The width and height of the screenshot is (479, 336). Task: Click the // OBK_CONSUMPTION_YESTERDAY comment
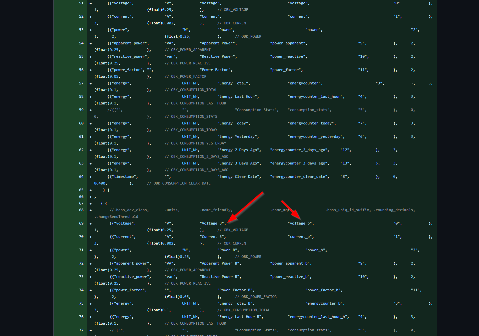click(x=195, y=143)
